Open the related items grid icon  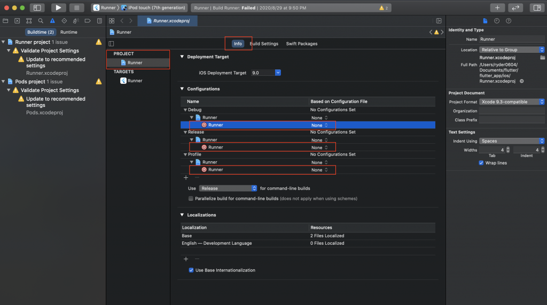(112, 21)
